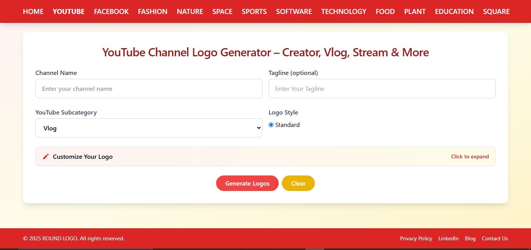Viewport: 531px width, 250px height.
Task: Open the FACEBOOK category in the nav bar
Action: [111, 12]
